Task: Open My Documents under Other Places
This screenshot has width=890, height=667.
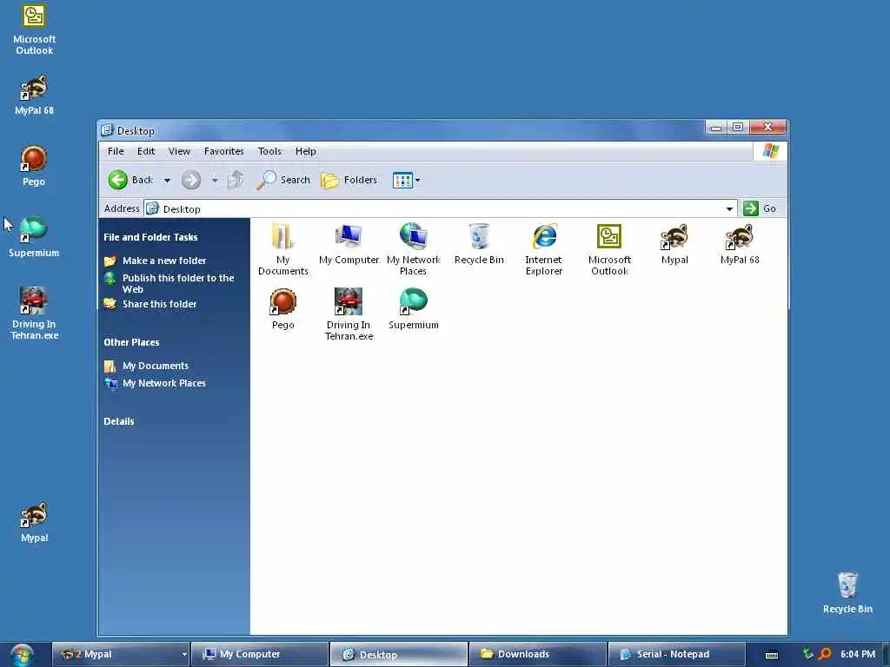Action: pos(155,366)
